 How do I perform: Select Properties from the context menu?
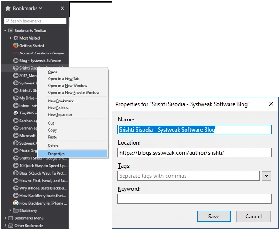[56, 153]
